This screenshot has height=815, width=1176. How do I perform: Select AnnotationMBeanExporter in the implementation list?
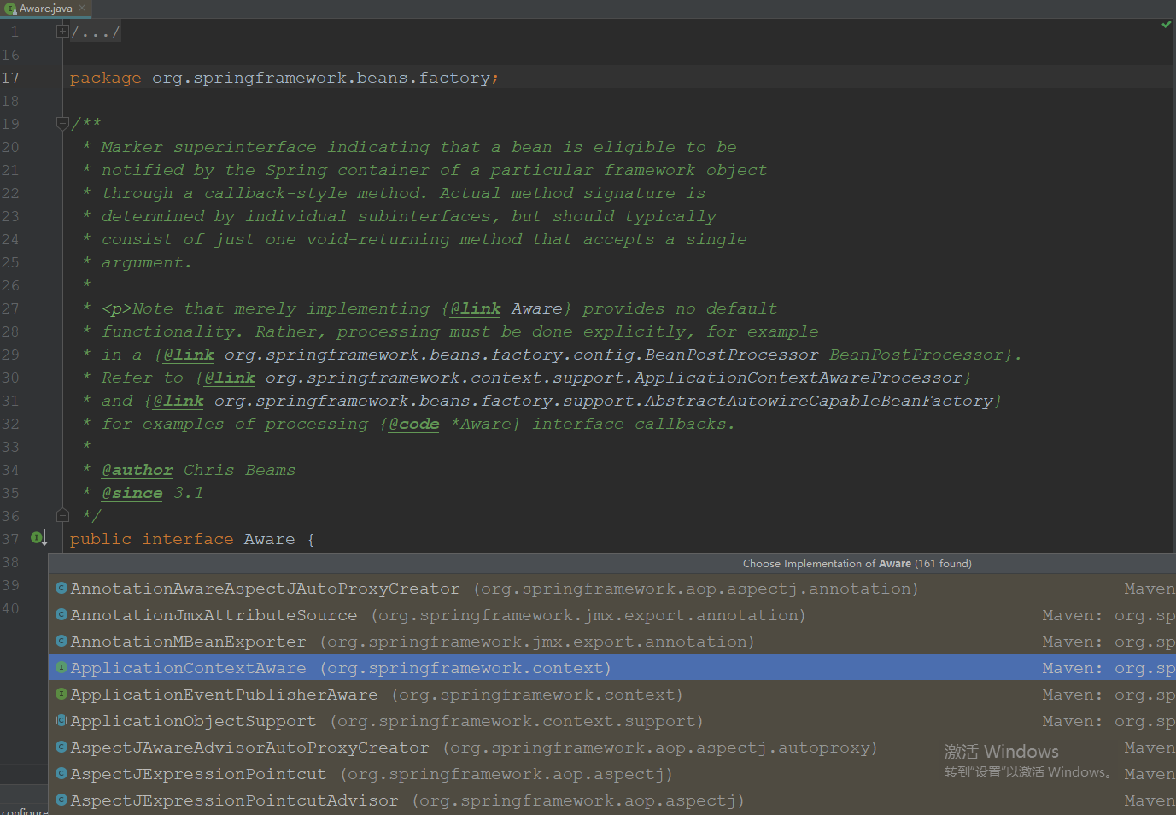(611, 642)
